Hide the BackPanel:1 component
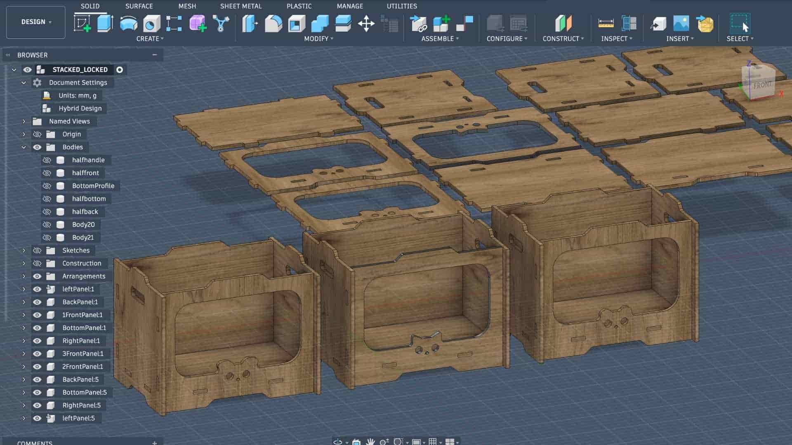 37,302
